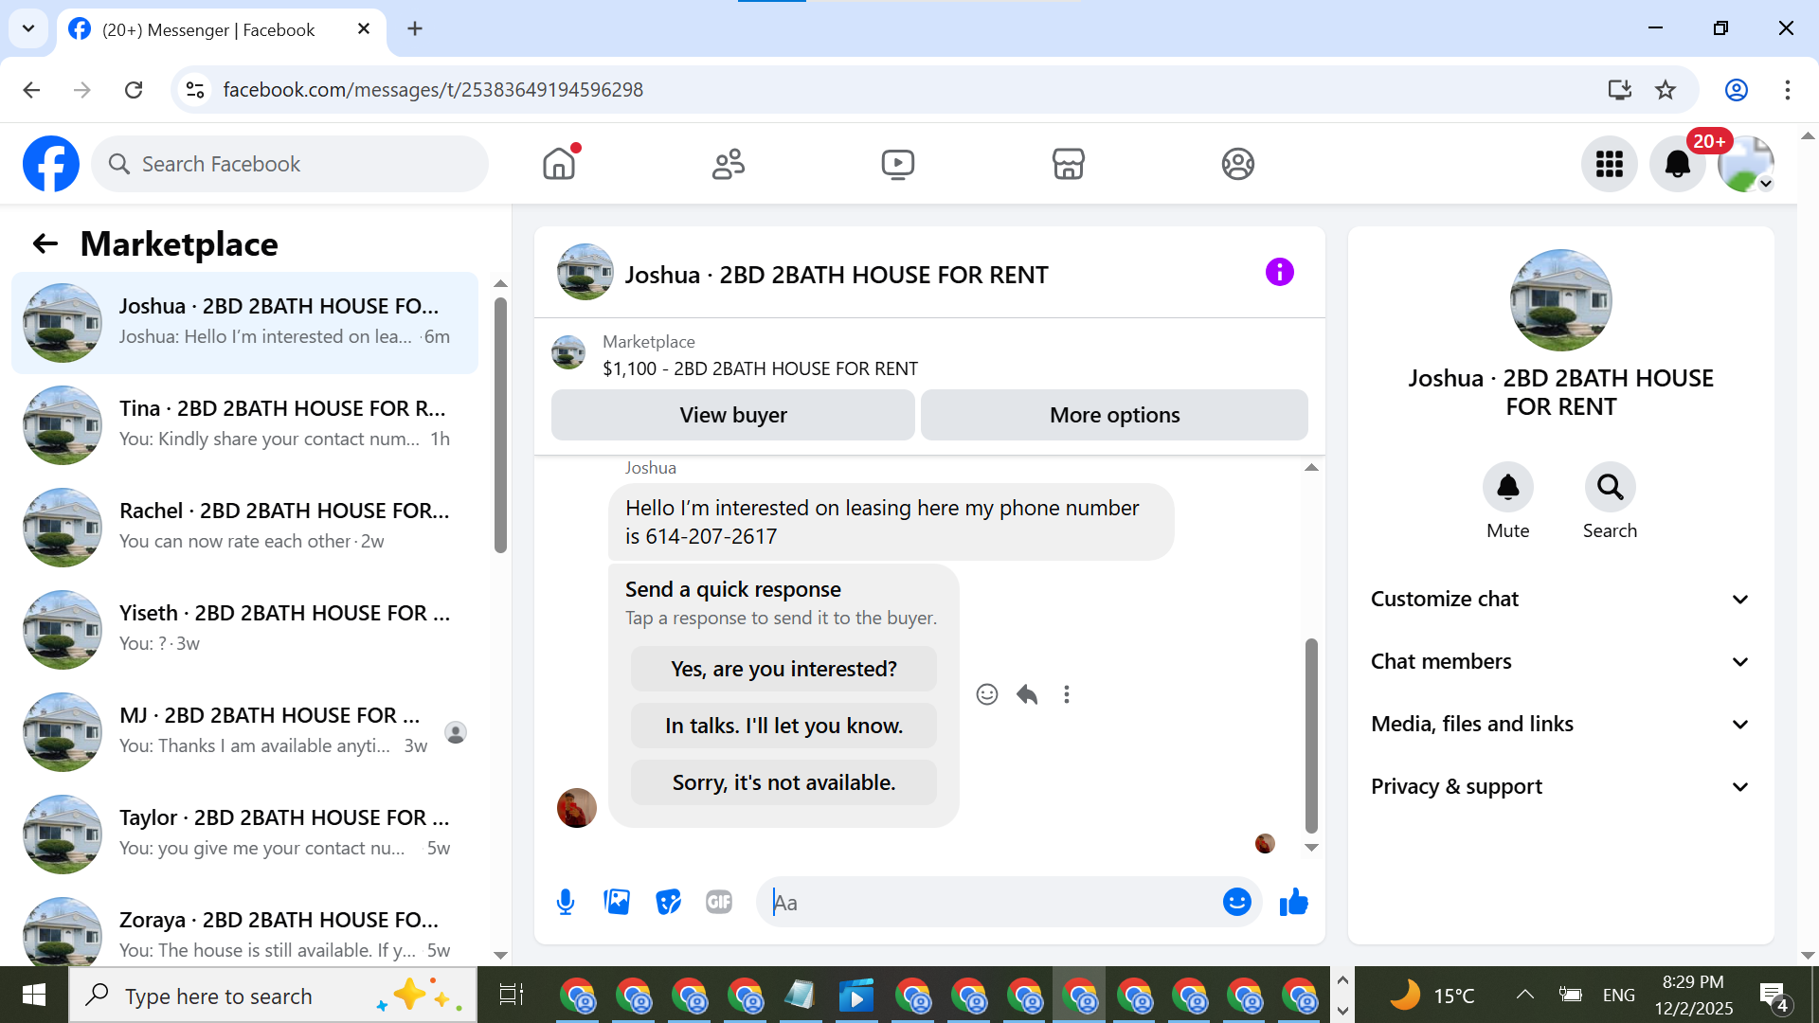Send a thumbs-up like
This screenshot has width=1819, height=1023.
point(1293,902)
